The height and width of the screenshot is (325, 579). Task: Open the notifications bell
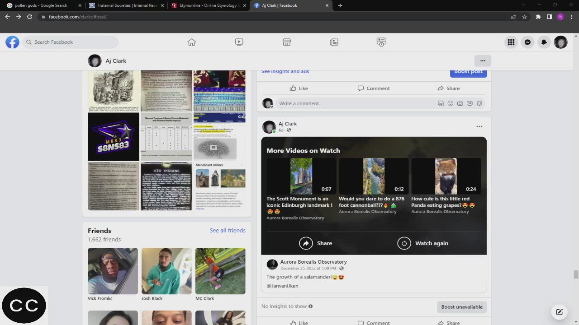(544, 42)
